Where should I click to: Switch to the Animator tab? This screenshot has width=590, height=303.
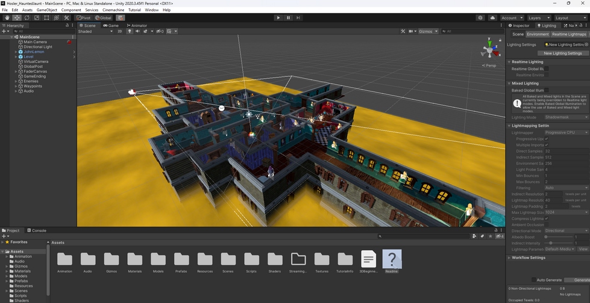(137, 25)
